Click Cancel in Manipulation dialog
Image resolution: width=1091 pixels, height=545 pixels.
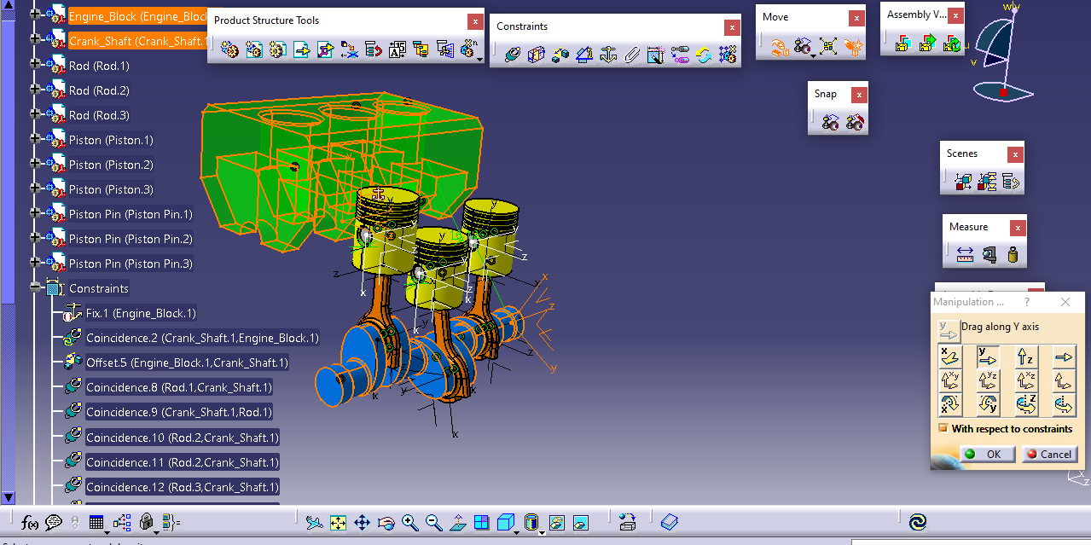1049,454
